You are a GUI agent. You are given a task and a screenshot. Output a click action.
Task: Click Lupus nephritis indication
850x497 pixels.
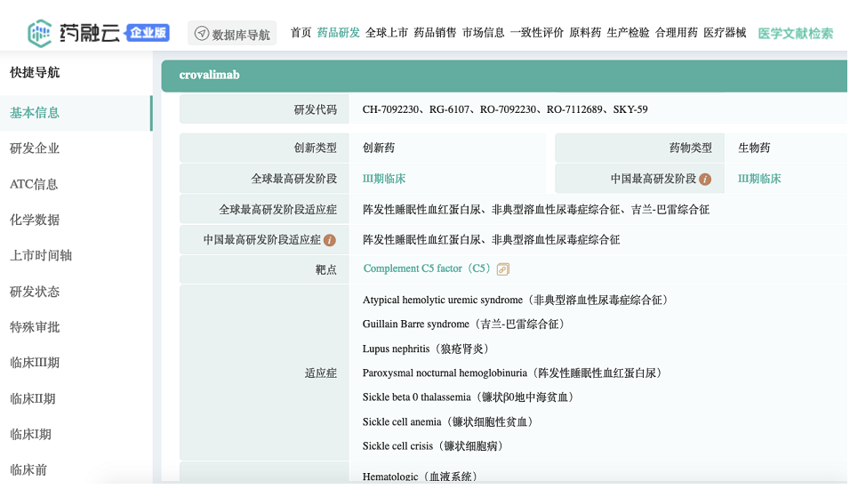(427, 349)
